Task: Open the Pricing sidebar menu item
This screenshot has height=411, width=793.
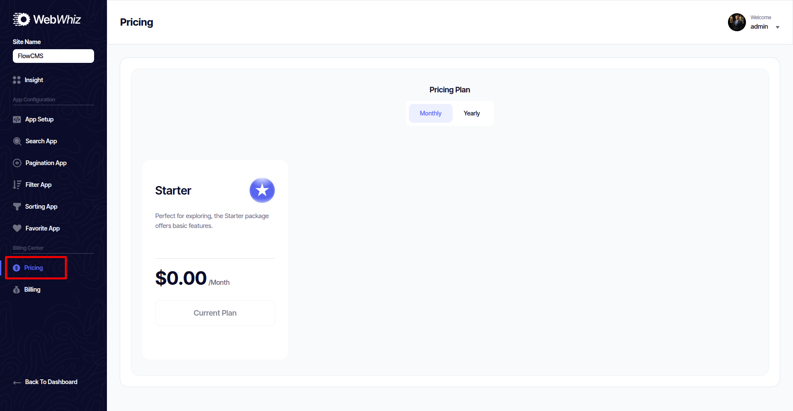Action: (x=33, y=268)
